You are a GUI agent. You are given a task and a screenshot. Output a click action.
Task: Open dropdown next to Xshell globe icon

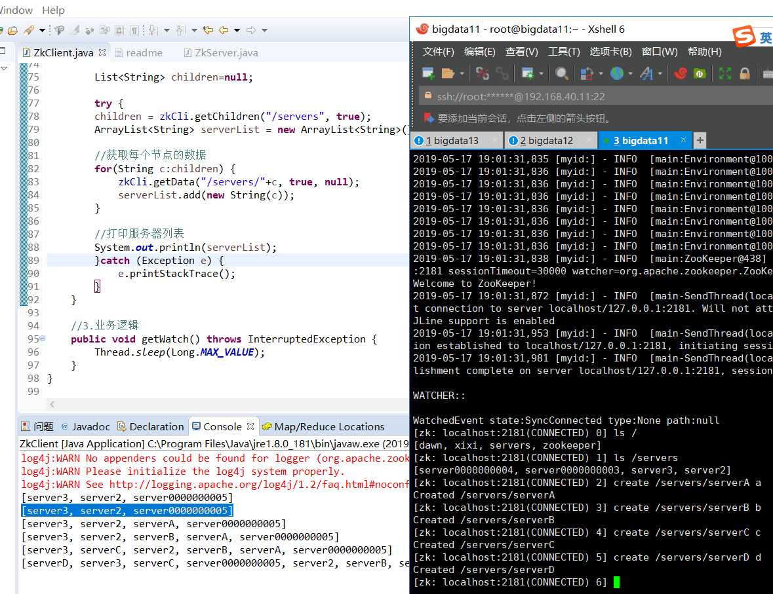point(631,74)
